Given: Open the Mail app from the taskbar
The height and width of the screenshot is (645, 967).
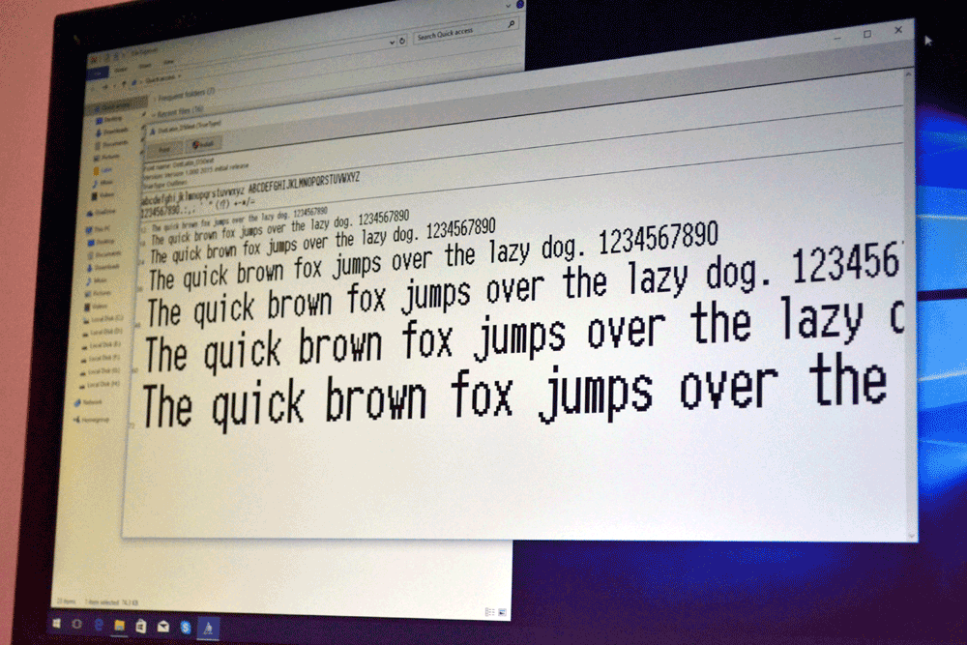Looking at the screenshot, I should pos(162,627).
